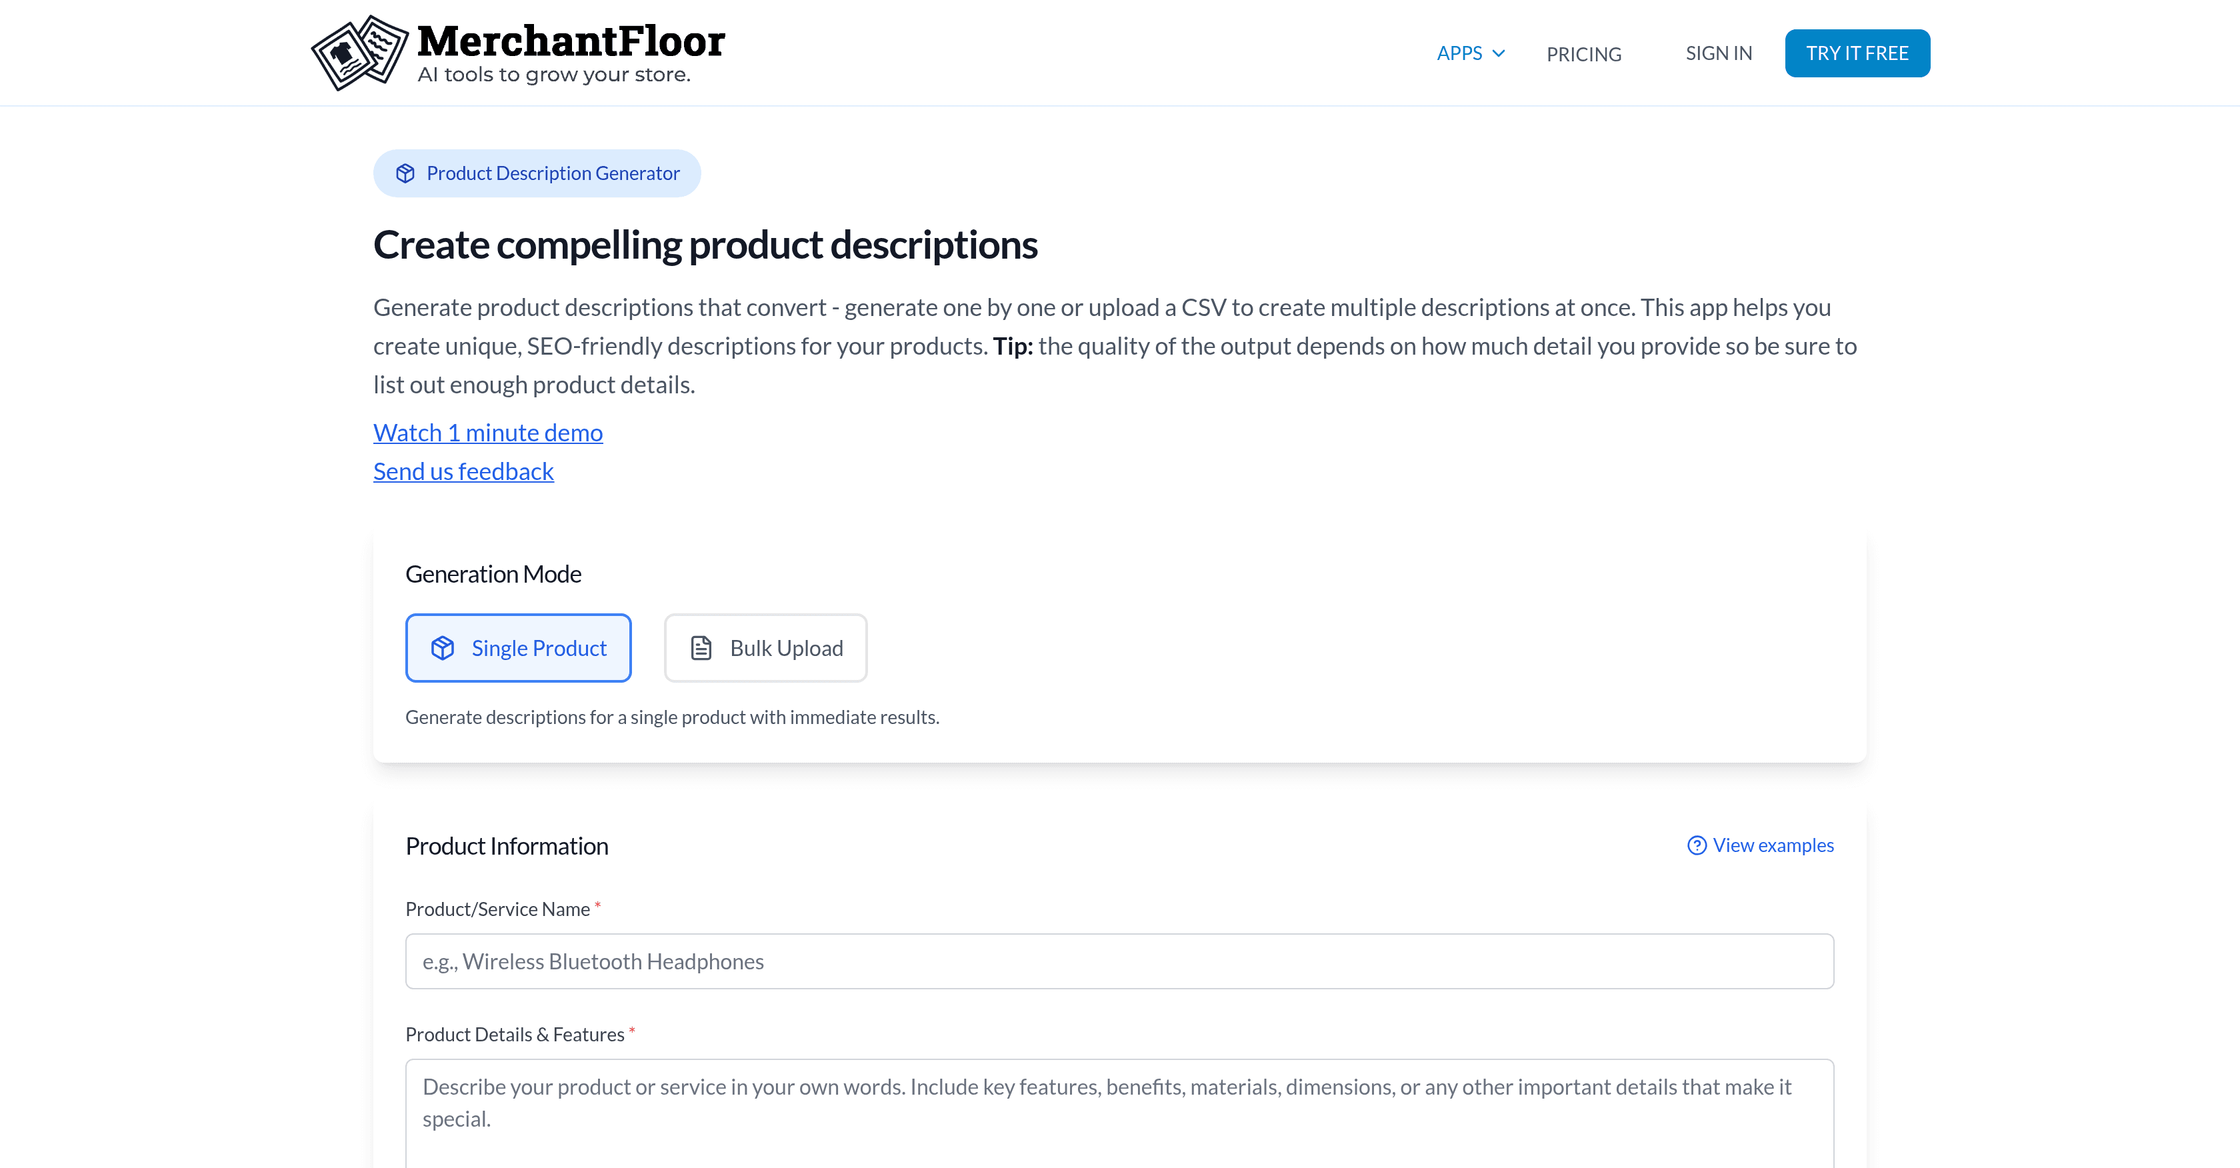The height and width of the screenshot is (1168, 2240).
Task: Click SIGN IN in the navigation
Action: point(1718,53)
